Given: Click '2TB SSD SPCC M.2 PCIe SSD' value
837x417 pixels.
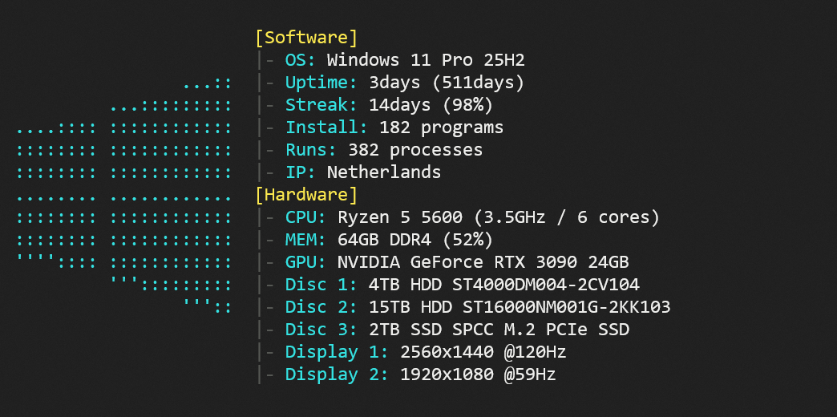Looking at the screenshot, I should point(499,330).
